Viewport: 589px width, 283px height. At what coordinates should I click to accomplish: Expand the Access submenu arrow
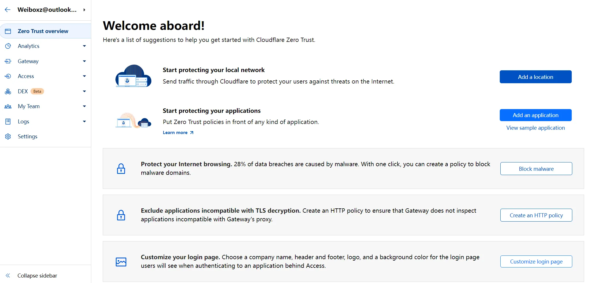pyautogui.click(x=84, y=76)
